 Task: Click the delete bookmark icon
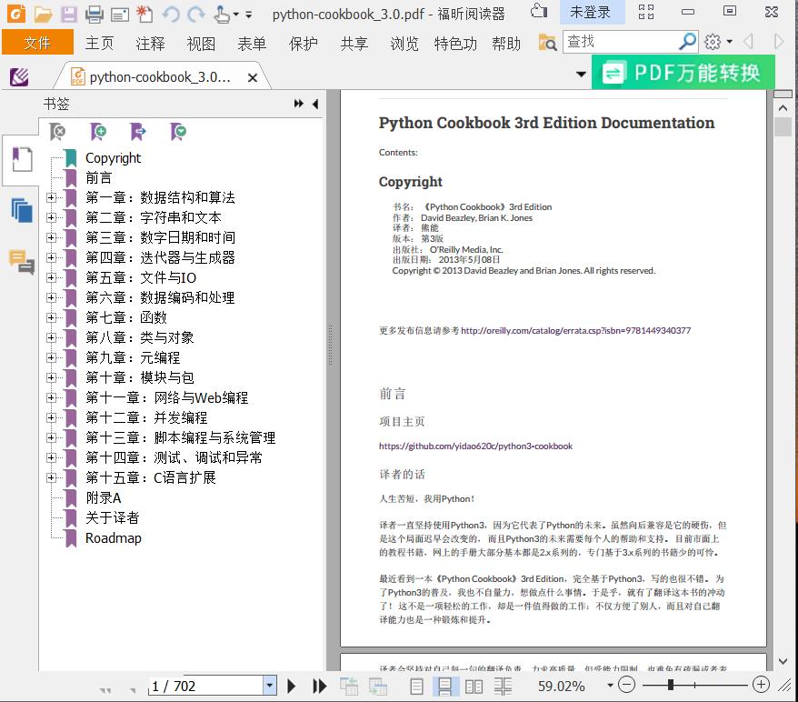click(x=57, y=132)
